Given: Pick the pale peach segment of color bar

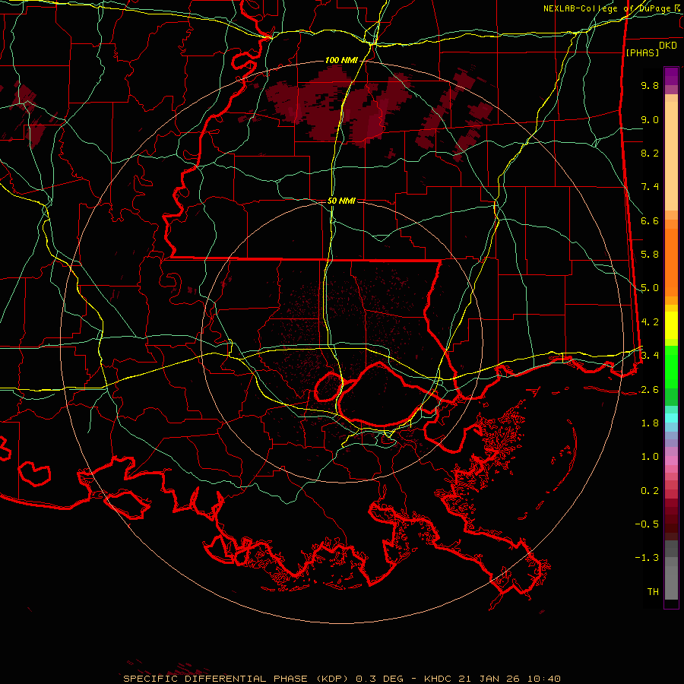Looking at the screenshot, I should coord(671,156).
